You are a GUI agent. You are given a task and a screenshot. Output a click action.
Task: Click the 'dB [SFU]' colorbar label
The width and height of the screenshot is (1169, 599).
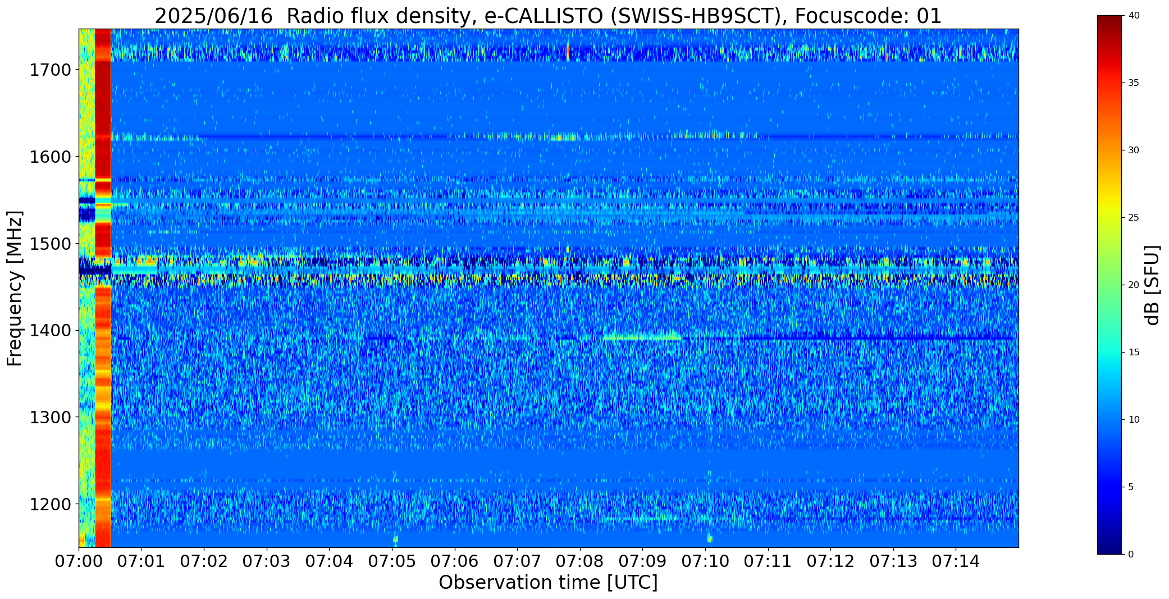[1152, 285]
